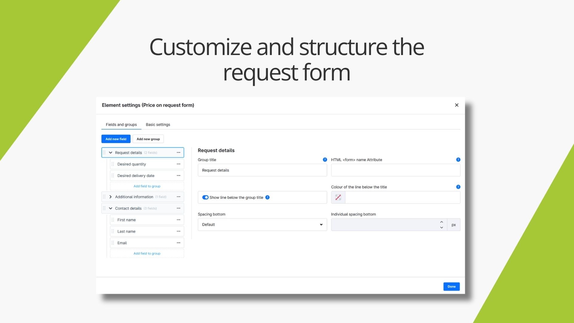Screen dimensions: 574x323
Task: Open the line colour swatch picker
Action: pyautogui.click(x=338, y=197)
